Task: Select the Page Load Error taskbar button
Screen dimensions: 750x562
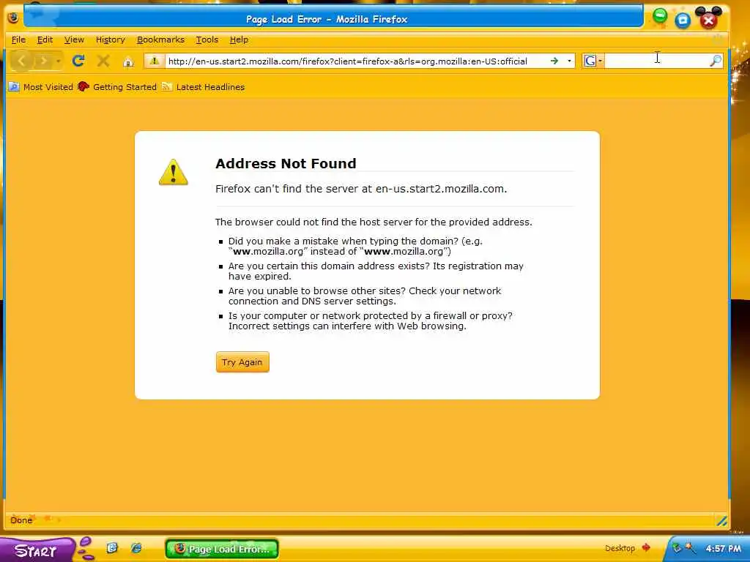Action: 222,549
